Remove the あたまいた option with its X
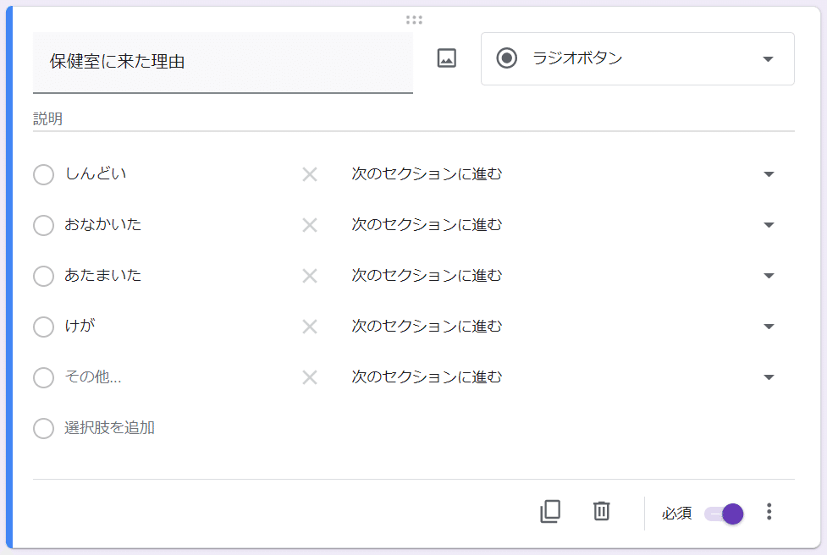 [310, 276]
